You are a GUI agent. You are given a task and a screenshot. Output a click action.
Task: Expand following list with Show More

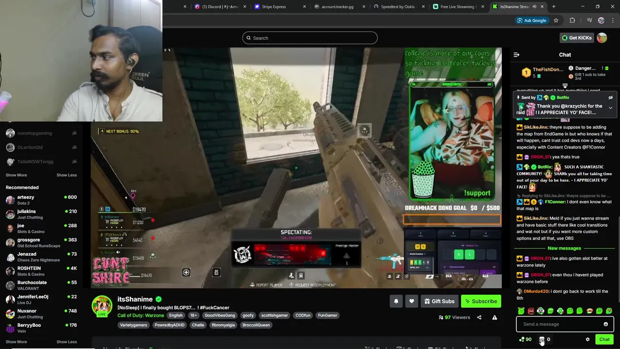click(16, 175)
